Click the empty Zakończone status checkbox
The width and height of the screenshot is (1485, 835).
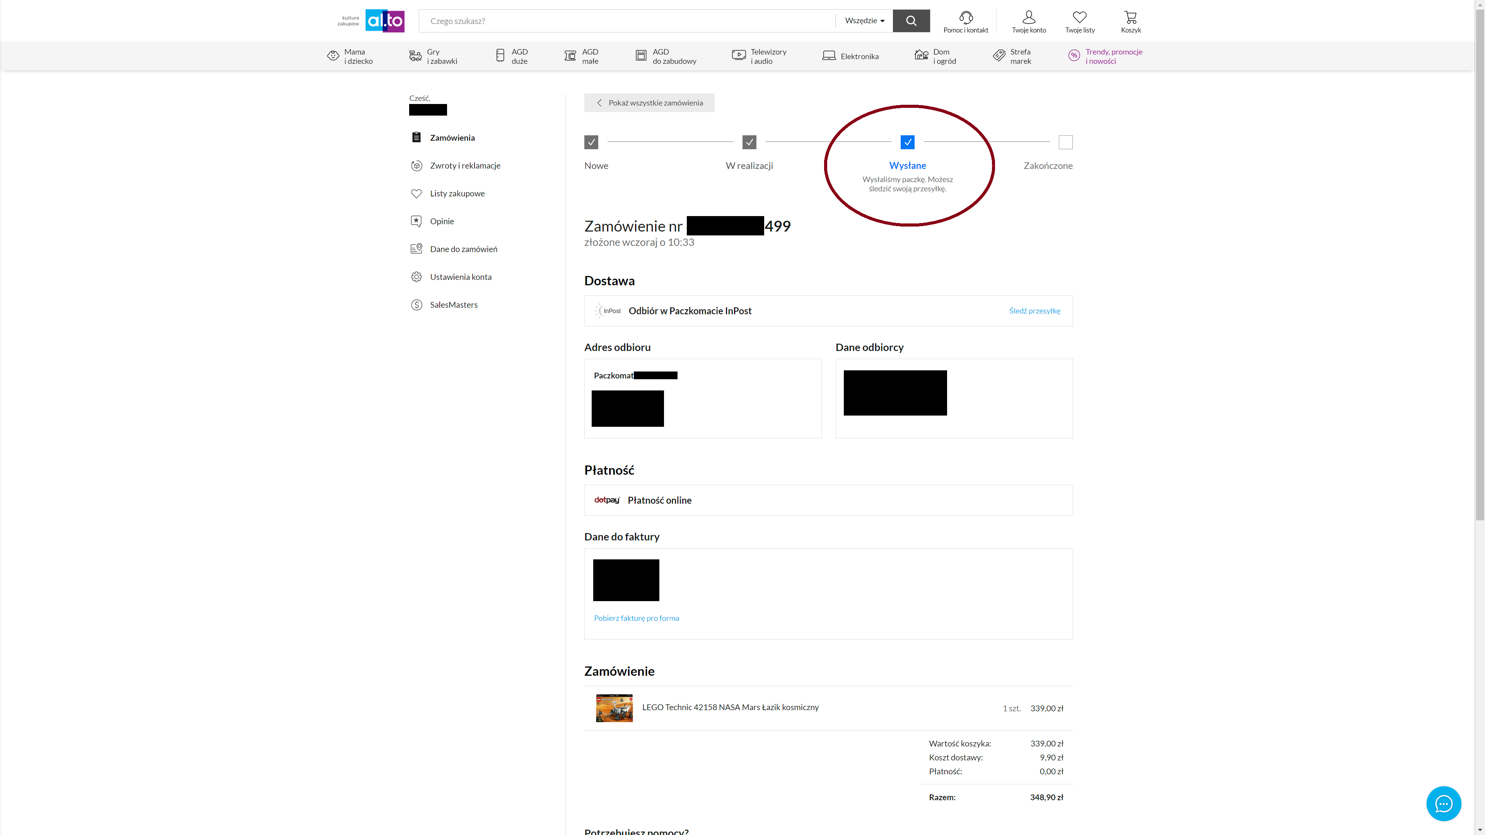pos(1065,142)
